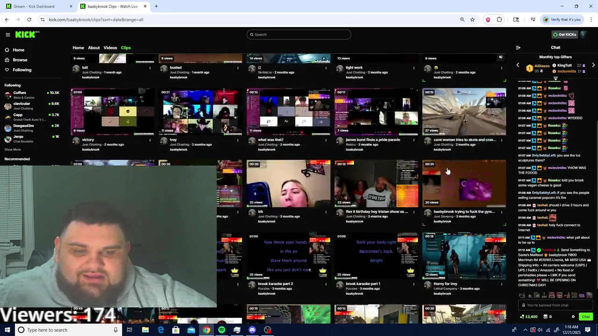
Task: Open Cuffem's followed channel
Action: tap(32, 95)
